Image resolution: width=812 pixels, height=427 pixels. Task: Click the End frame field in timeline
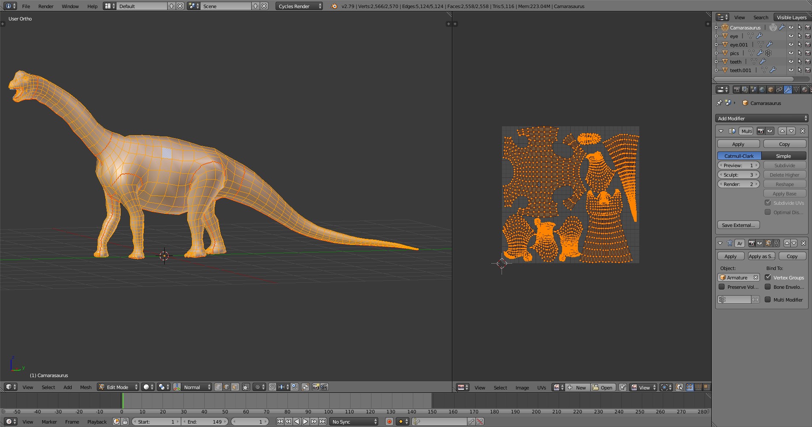click(205, 421)
